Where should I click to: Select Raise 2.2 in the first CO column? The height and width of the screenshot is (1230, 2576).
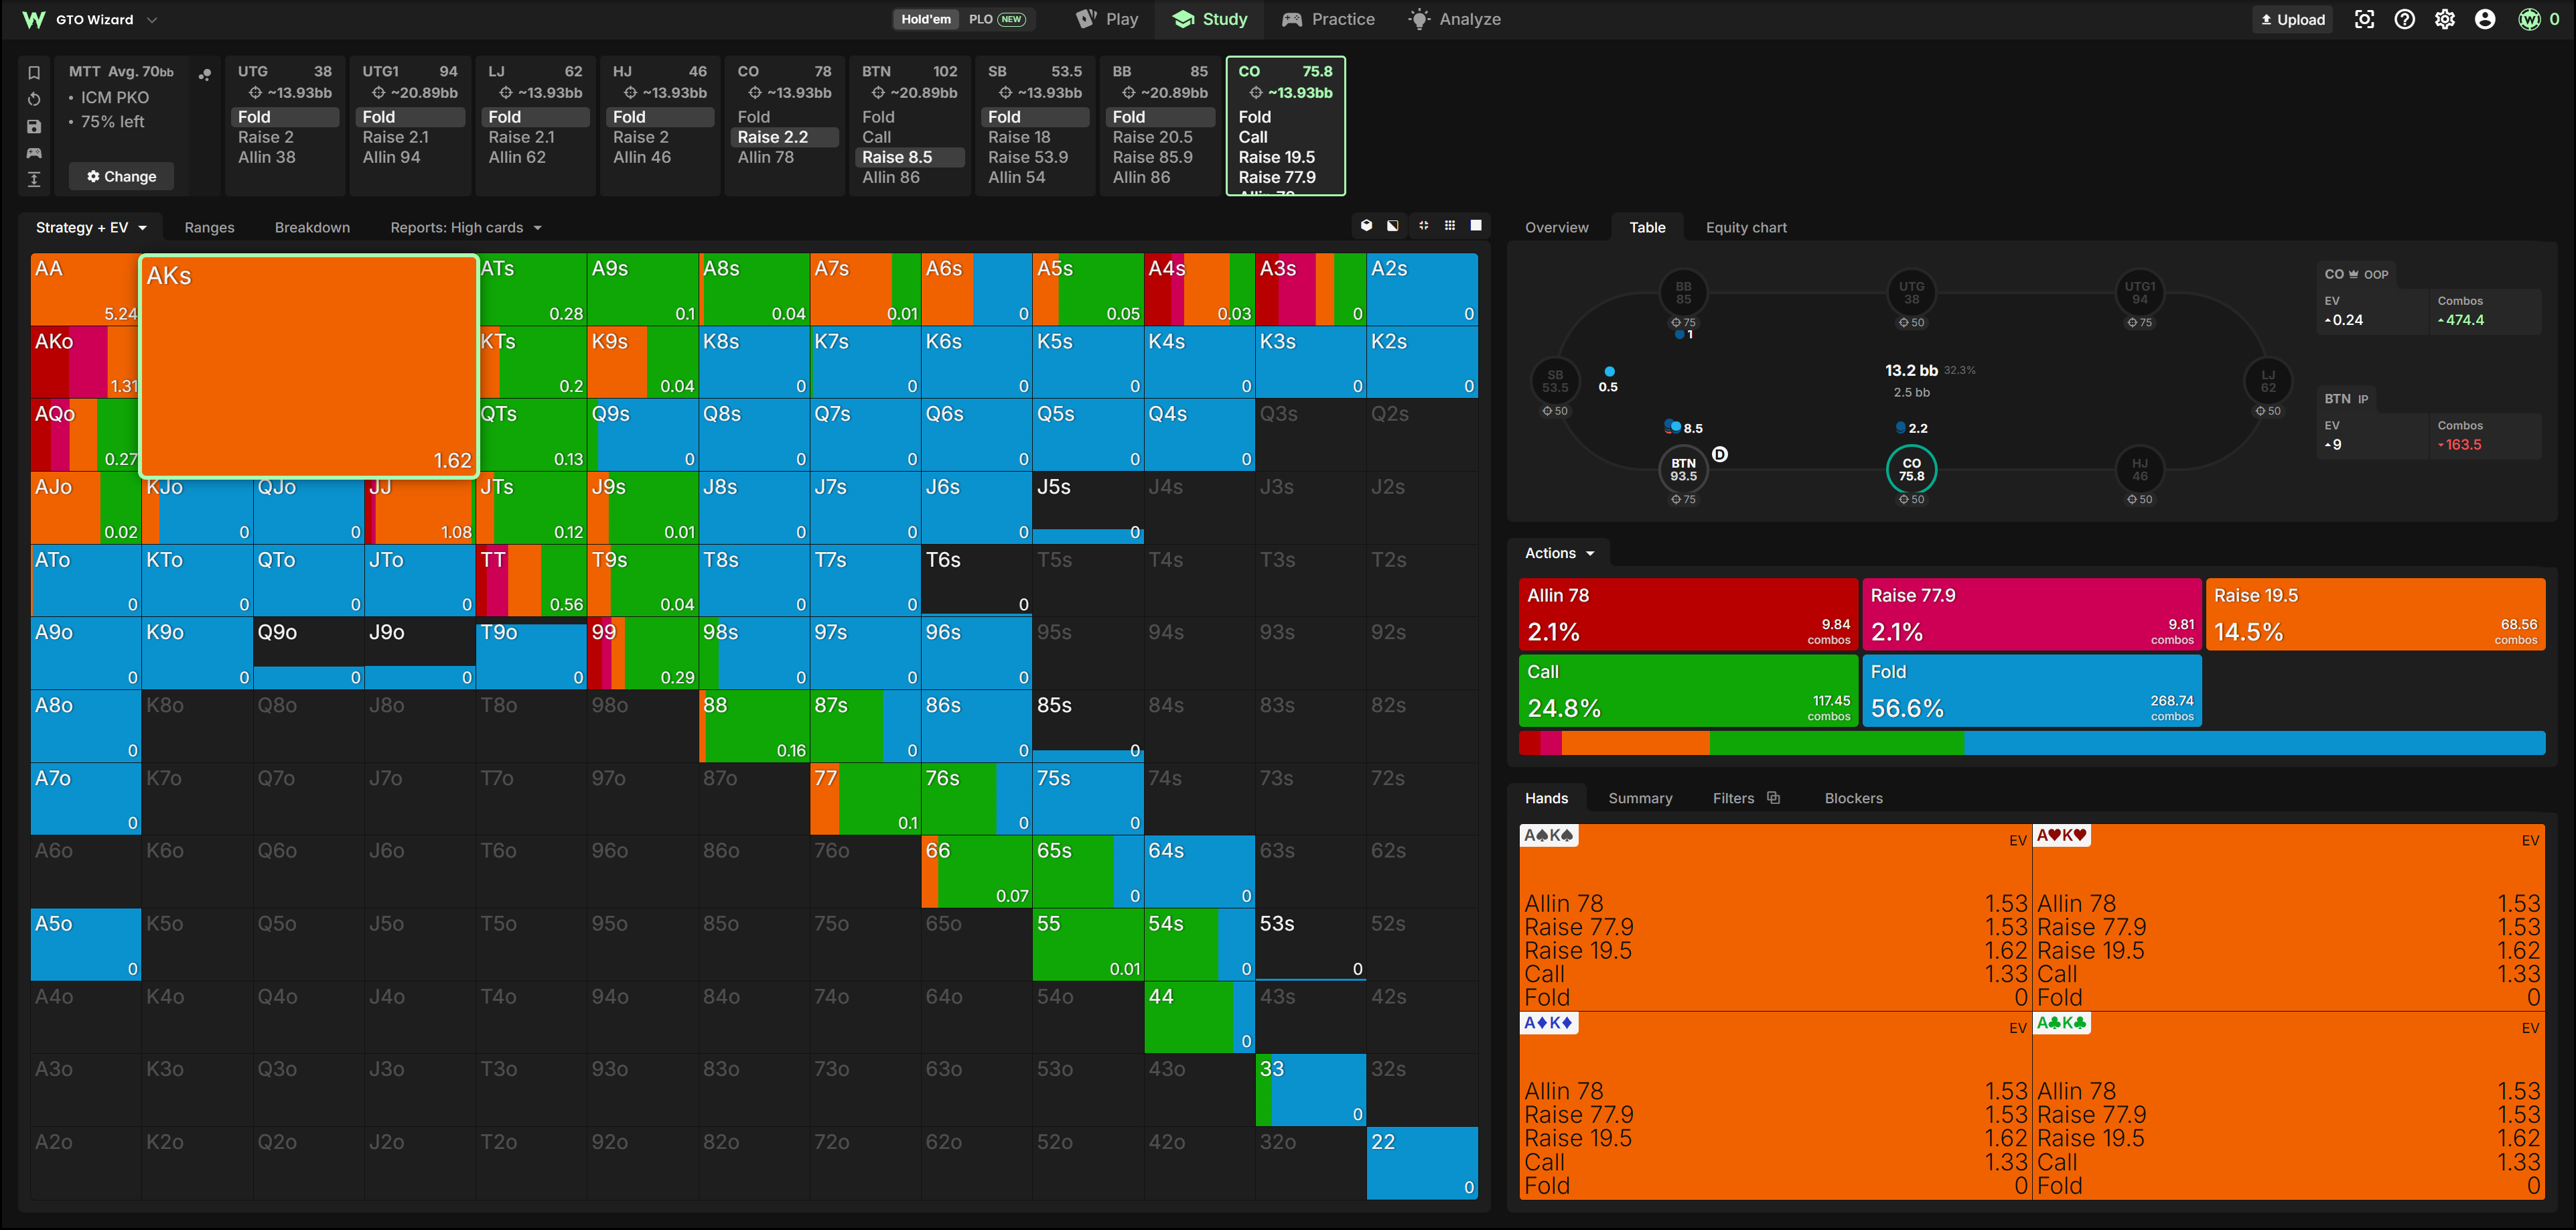coord(786,137)
